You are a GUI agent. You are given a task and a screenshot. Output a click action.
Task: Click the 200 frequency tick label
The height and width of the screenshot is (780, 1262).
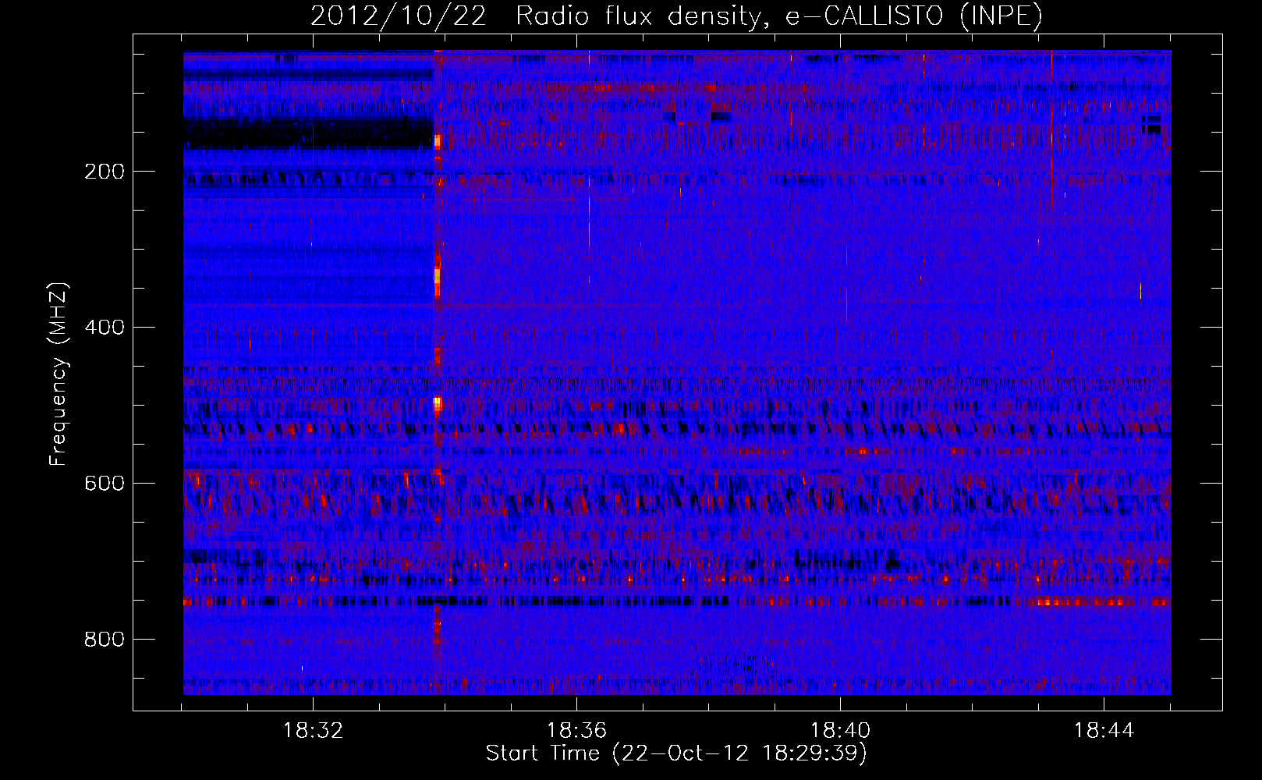point(105,172)
